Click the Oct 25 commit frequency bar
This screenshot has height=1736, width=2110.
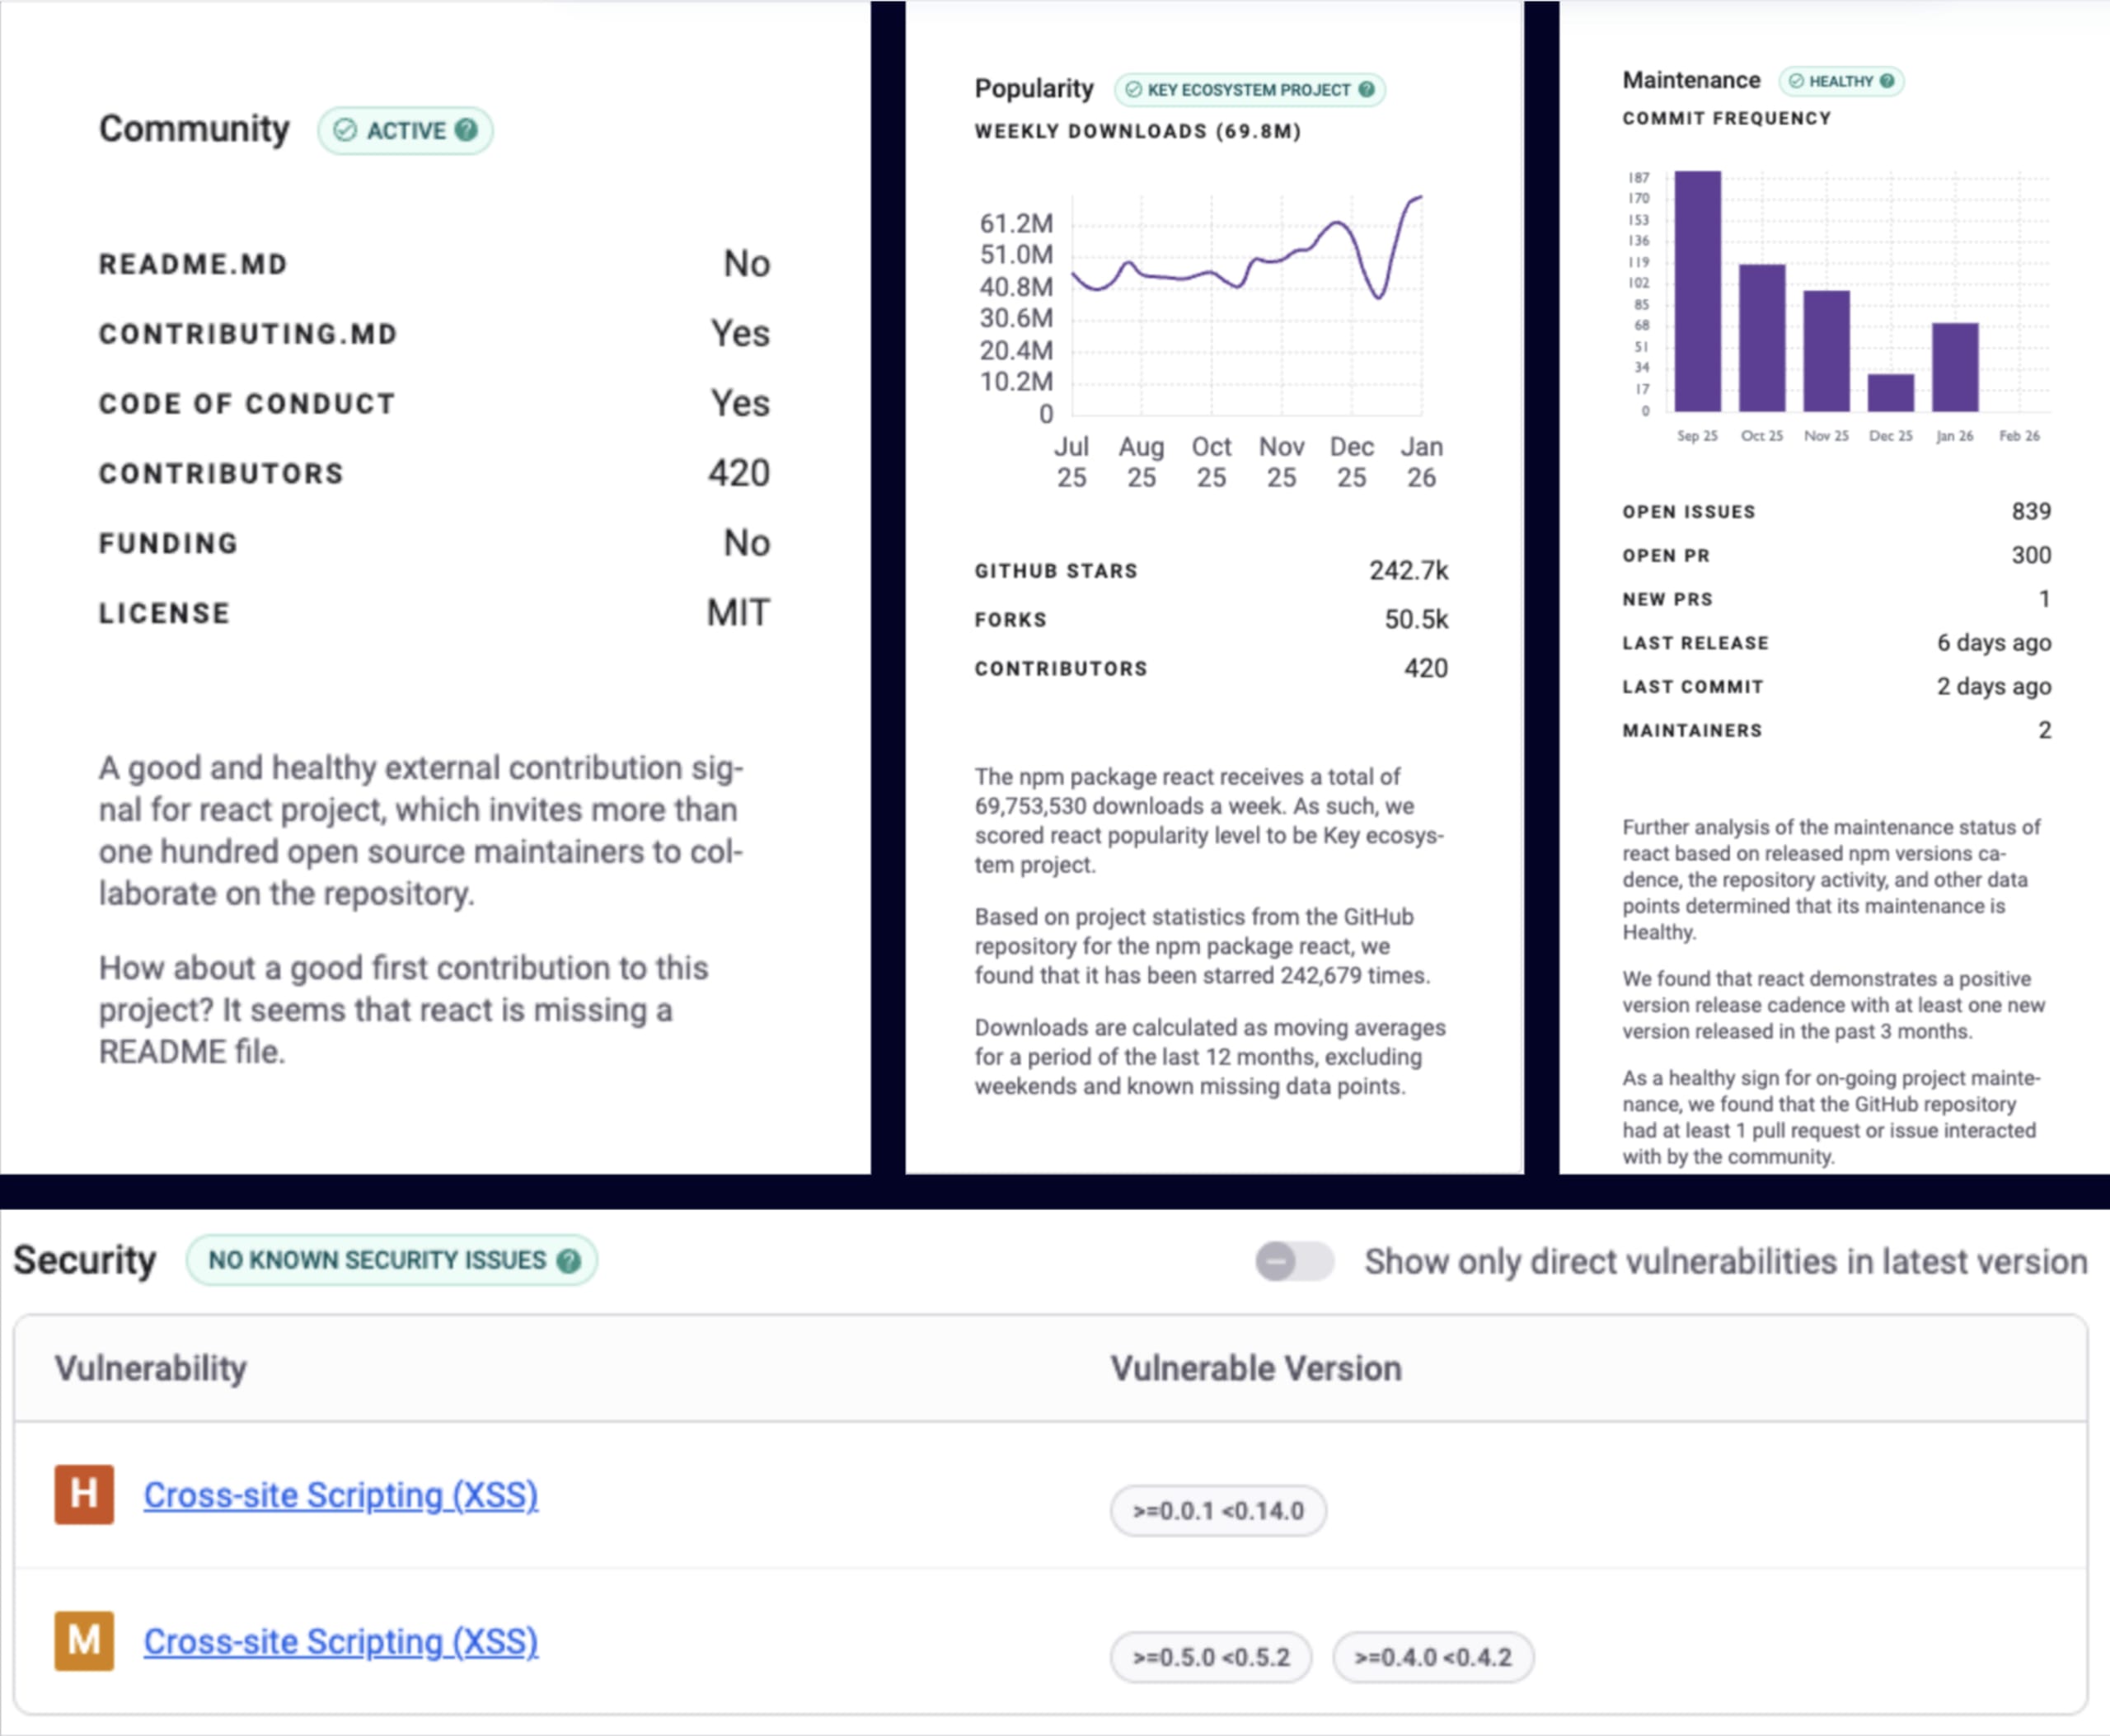tap(1761, 338)
